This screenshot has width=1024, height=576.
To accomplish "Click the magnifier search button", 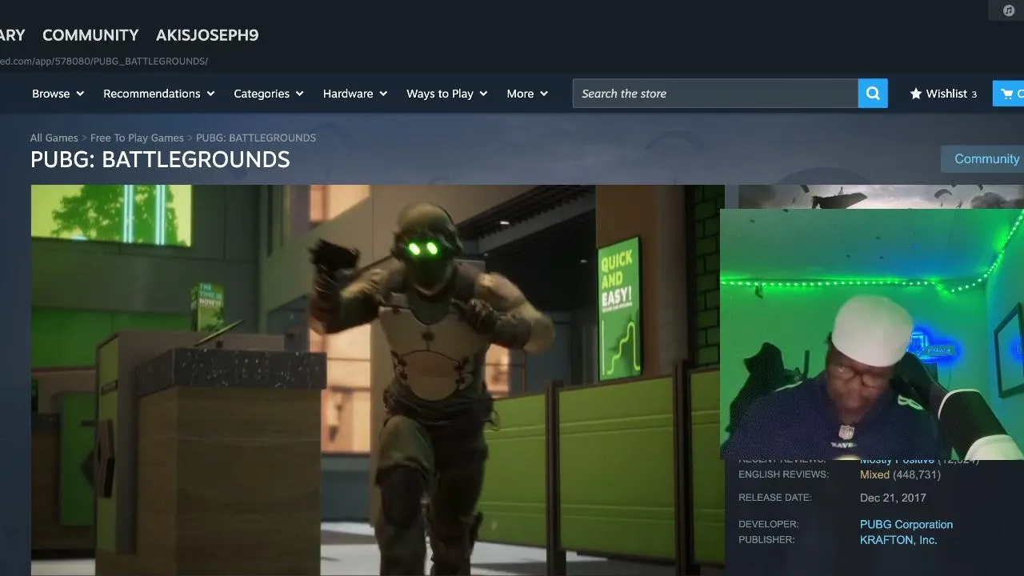I will (x=873, y=94).
